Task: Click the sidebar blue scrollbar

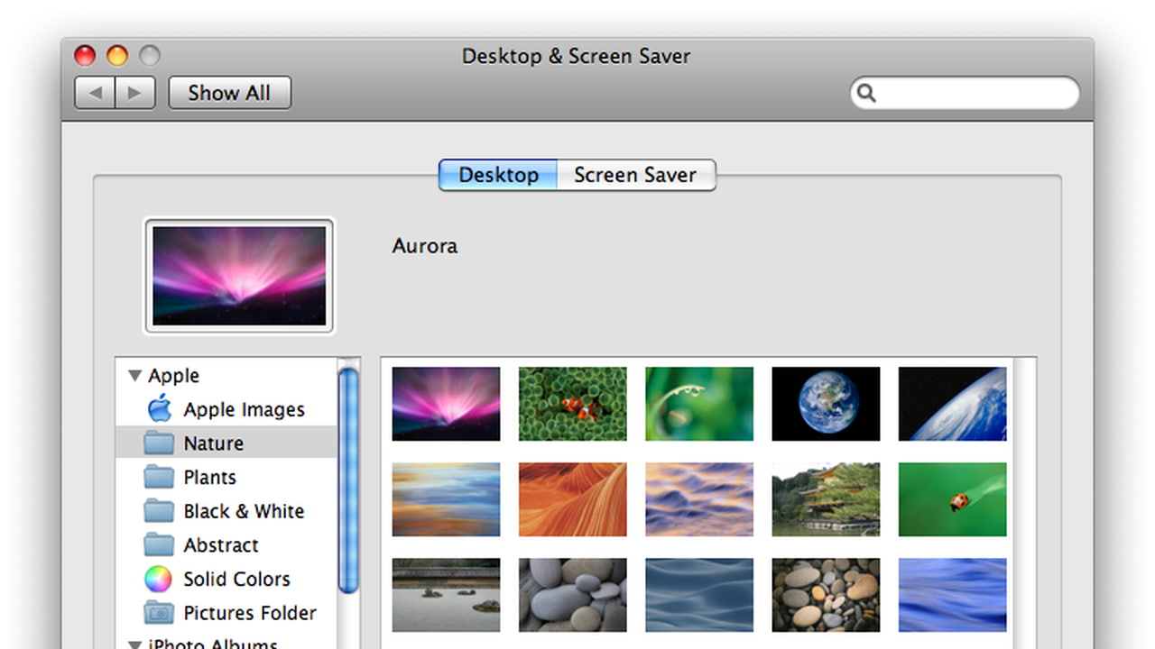Action: point(348,478)
